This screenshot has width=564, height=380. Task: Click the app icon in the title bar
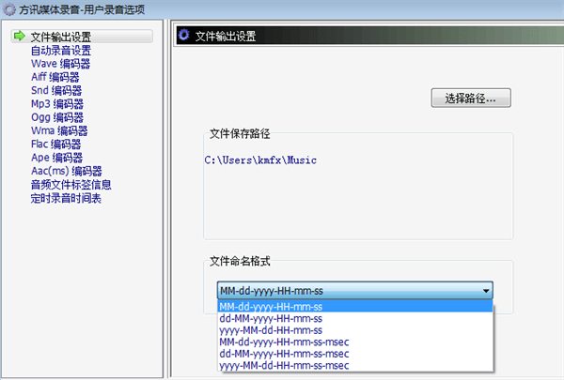[9, 9]
